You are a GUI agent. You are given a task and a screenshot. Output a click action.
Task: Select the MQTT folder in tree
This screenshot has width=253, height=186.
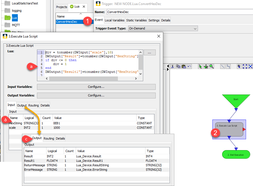16,25
